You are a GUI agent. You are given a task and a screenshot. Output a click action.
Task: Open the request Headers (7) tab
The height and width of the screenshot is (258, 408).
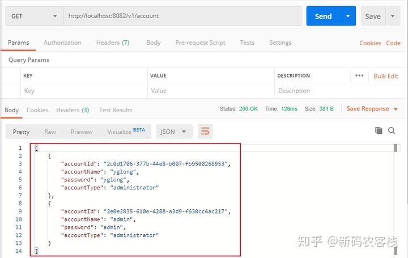coord(113,43)
